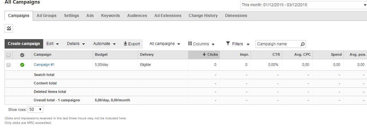This screenshot has height=132, width=367.
Task: Open the Keywords tab
Action: (110, 16)
